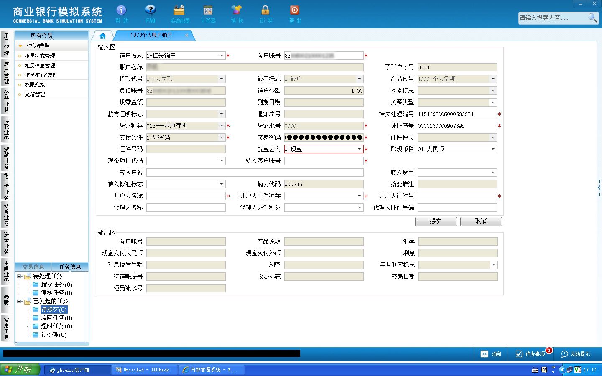Go to the home tab icon
The image size is (602, 376).
coord(102,36)
